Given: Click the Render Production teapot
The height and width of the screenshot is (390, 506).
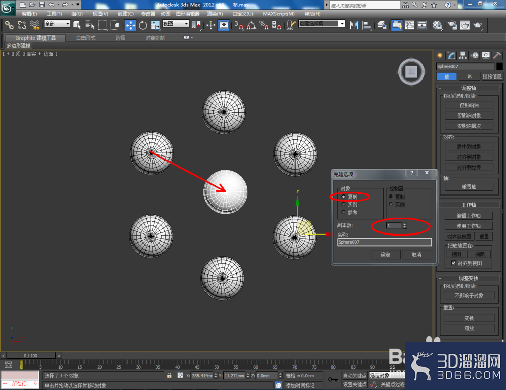Looking at the screenshot, I should pos(478,25).
